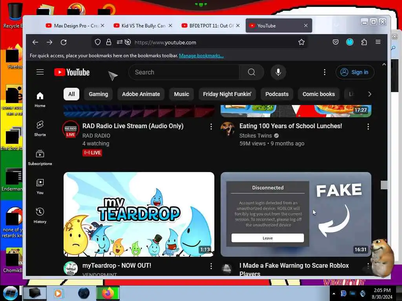Open Subscriptions in sidebar

click(40, 158)
